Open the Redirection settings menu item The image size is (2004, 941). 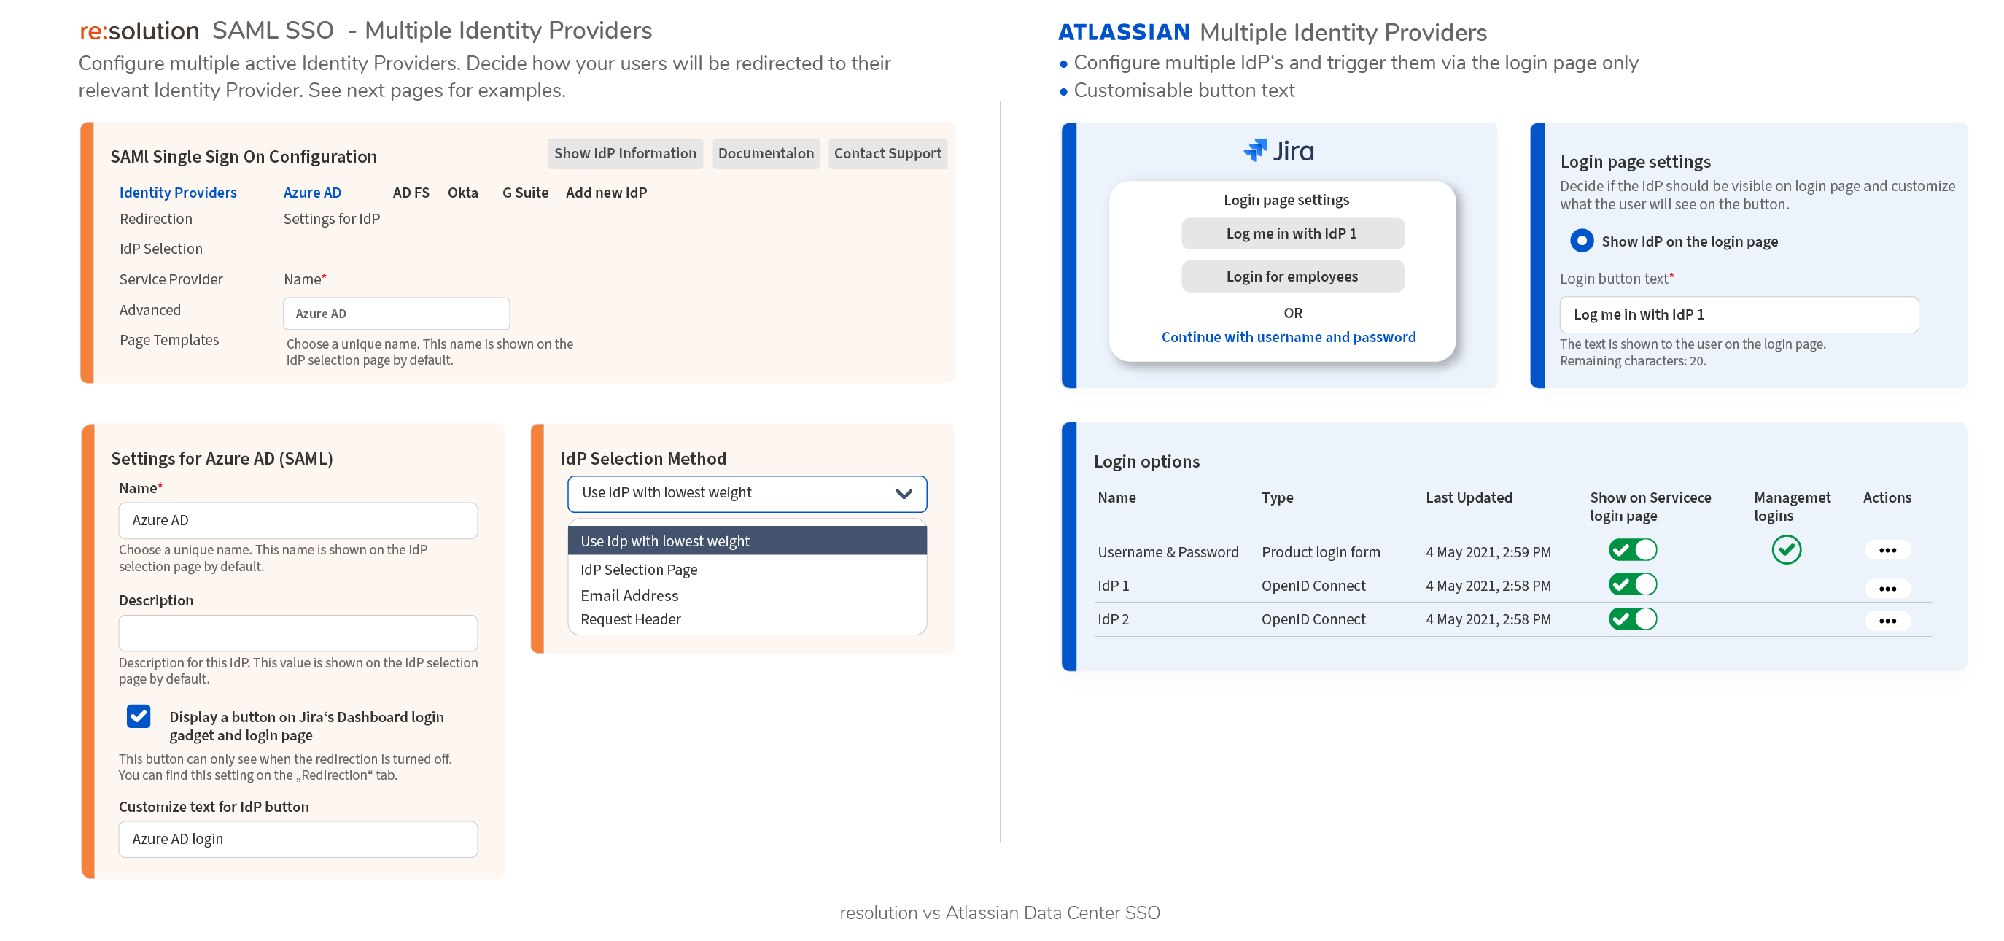pyautogui.click(x=155, y=219)
